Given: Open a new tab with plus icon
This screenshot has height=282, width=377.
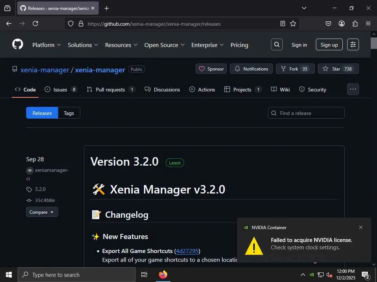Looking at the screenshot, I should [106, 8].
